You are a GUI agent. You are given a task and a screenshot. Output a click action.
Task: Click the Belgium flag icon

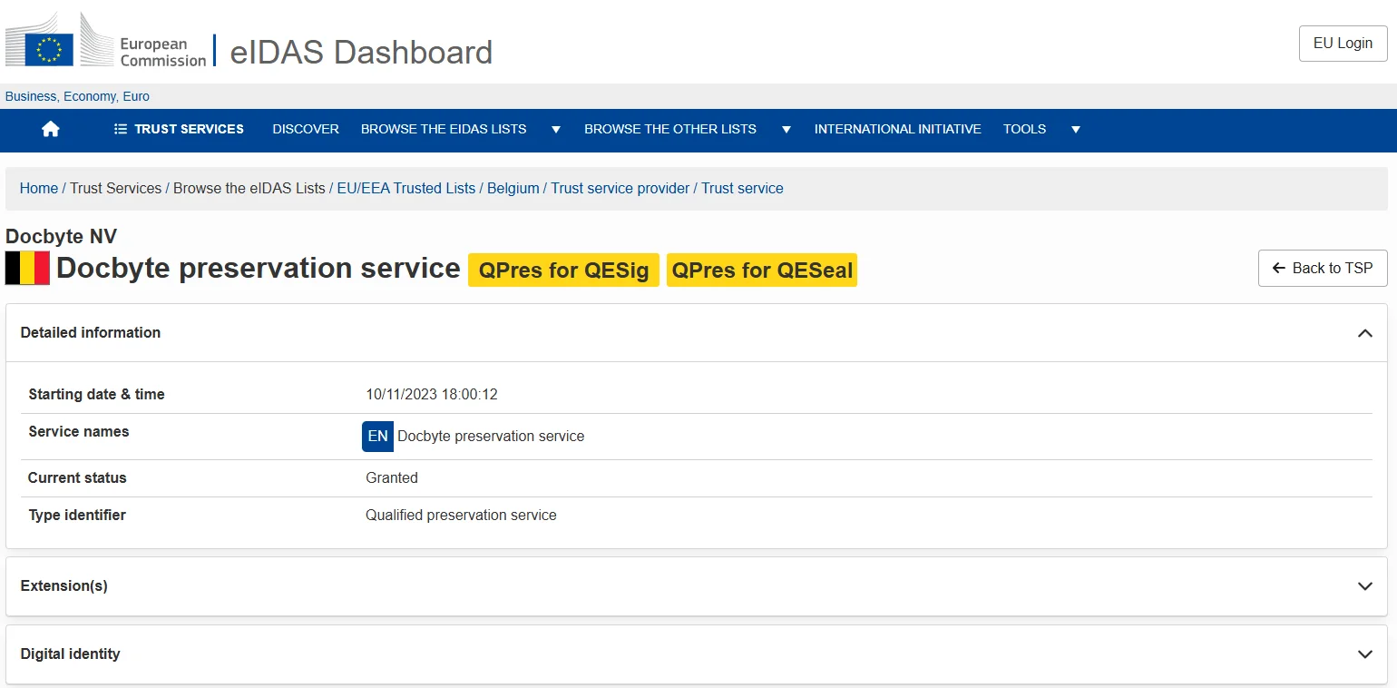27,269
